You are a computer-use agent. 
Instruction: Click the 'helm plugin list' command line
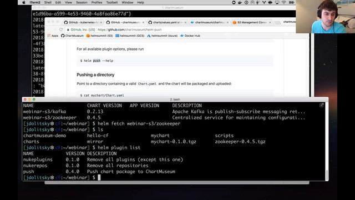(x=119, y=148)
